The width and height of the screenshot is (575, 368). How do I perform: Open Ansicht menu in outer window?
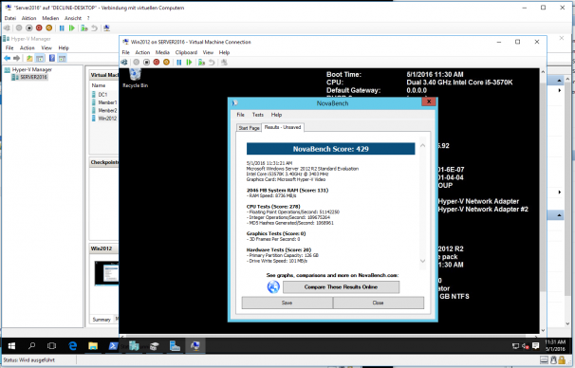[73, 18]
